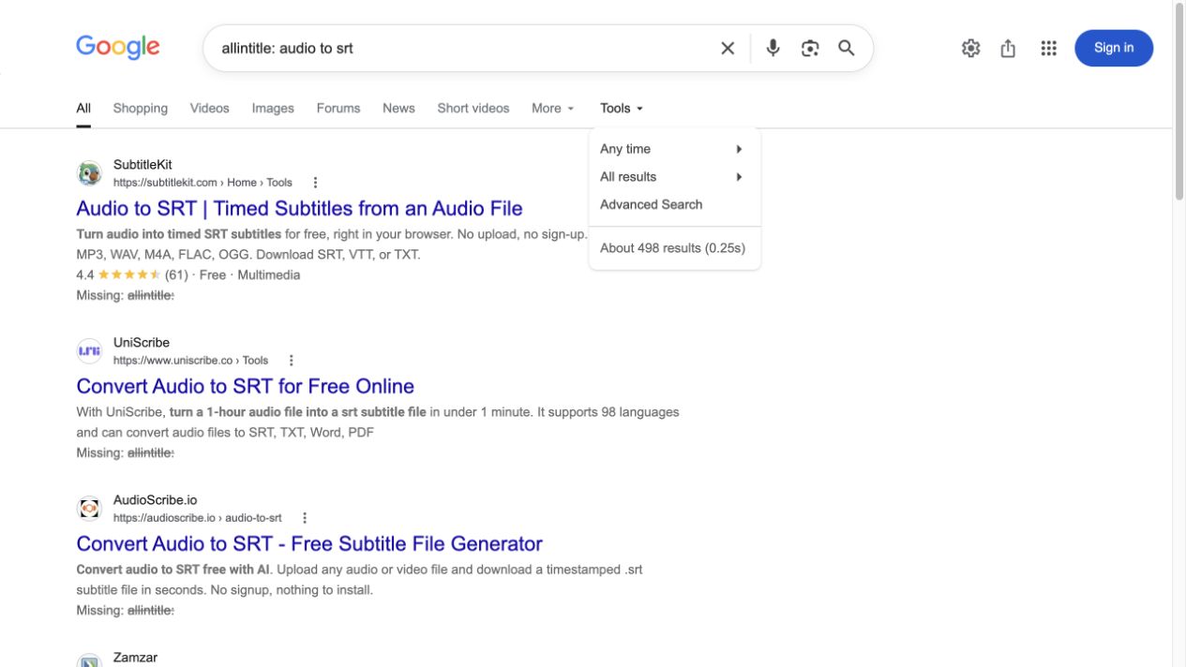1186x667 pixels.
Task: Click the AudioScribe.io favicon
Action: pos(89,509)
